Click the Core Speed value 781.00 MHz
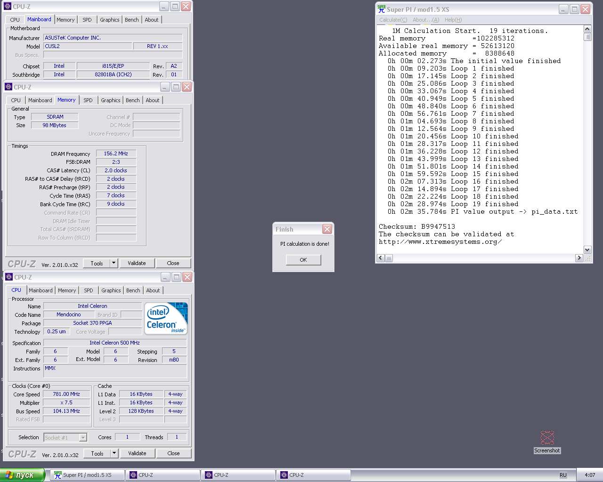 [x=66, y=394]
